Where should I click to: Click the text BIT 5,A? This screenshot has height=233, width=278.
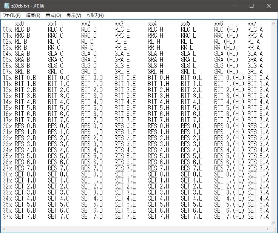[258, 108]
